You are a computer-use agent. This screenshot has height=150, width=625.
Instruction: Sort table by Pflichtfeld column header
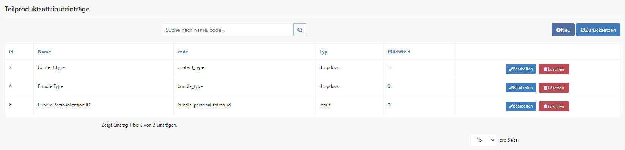coord(399,52)
